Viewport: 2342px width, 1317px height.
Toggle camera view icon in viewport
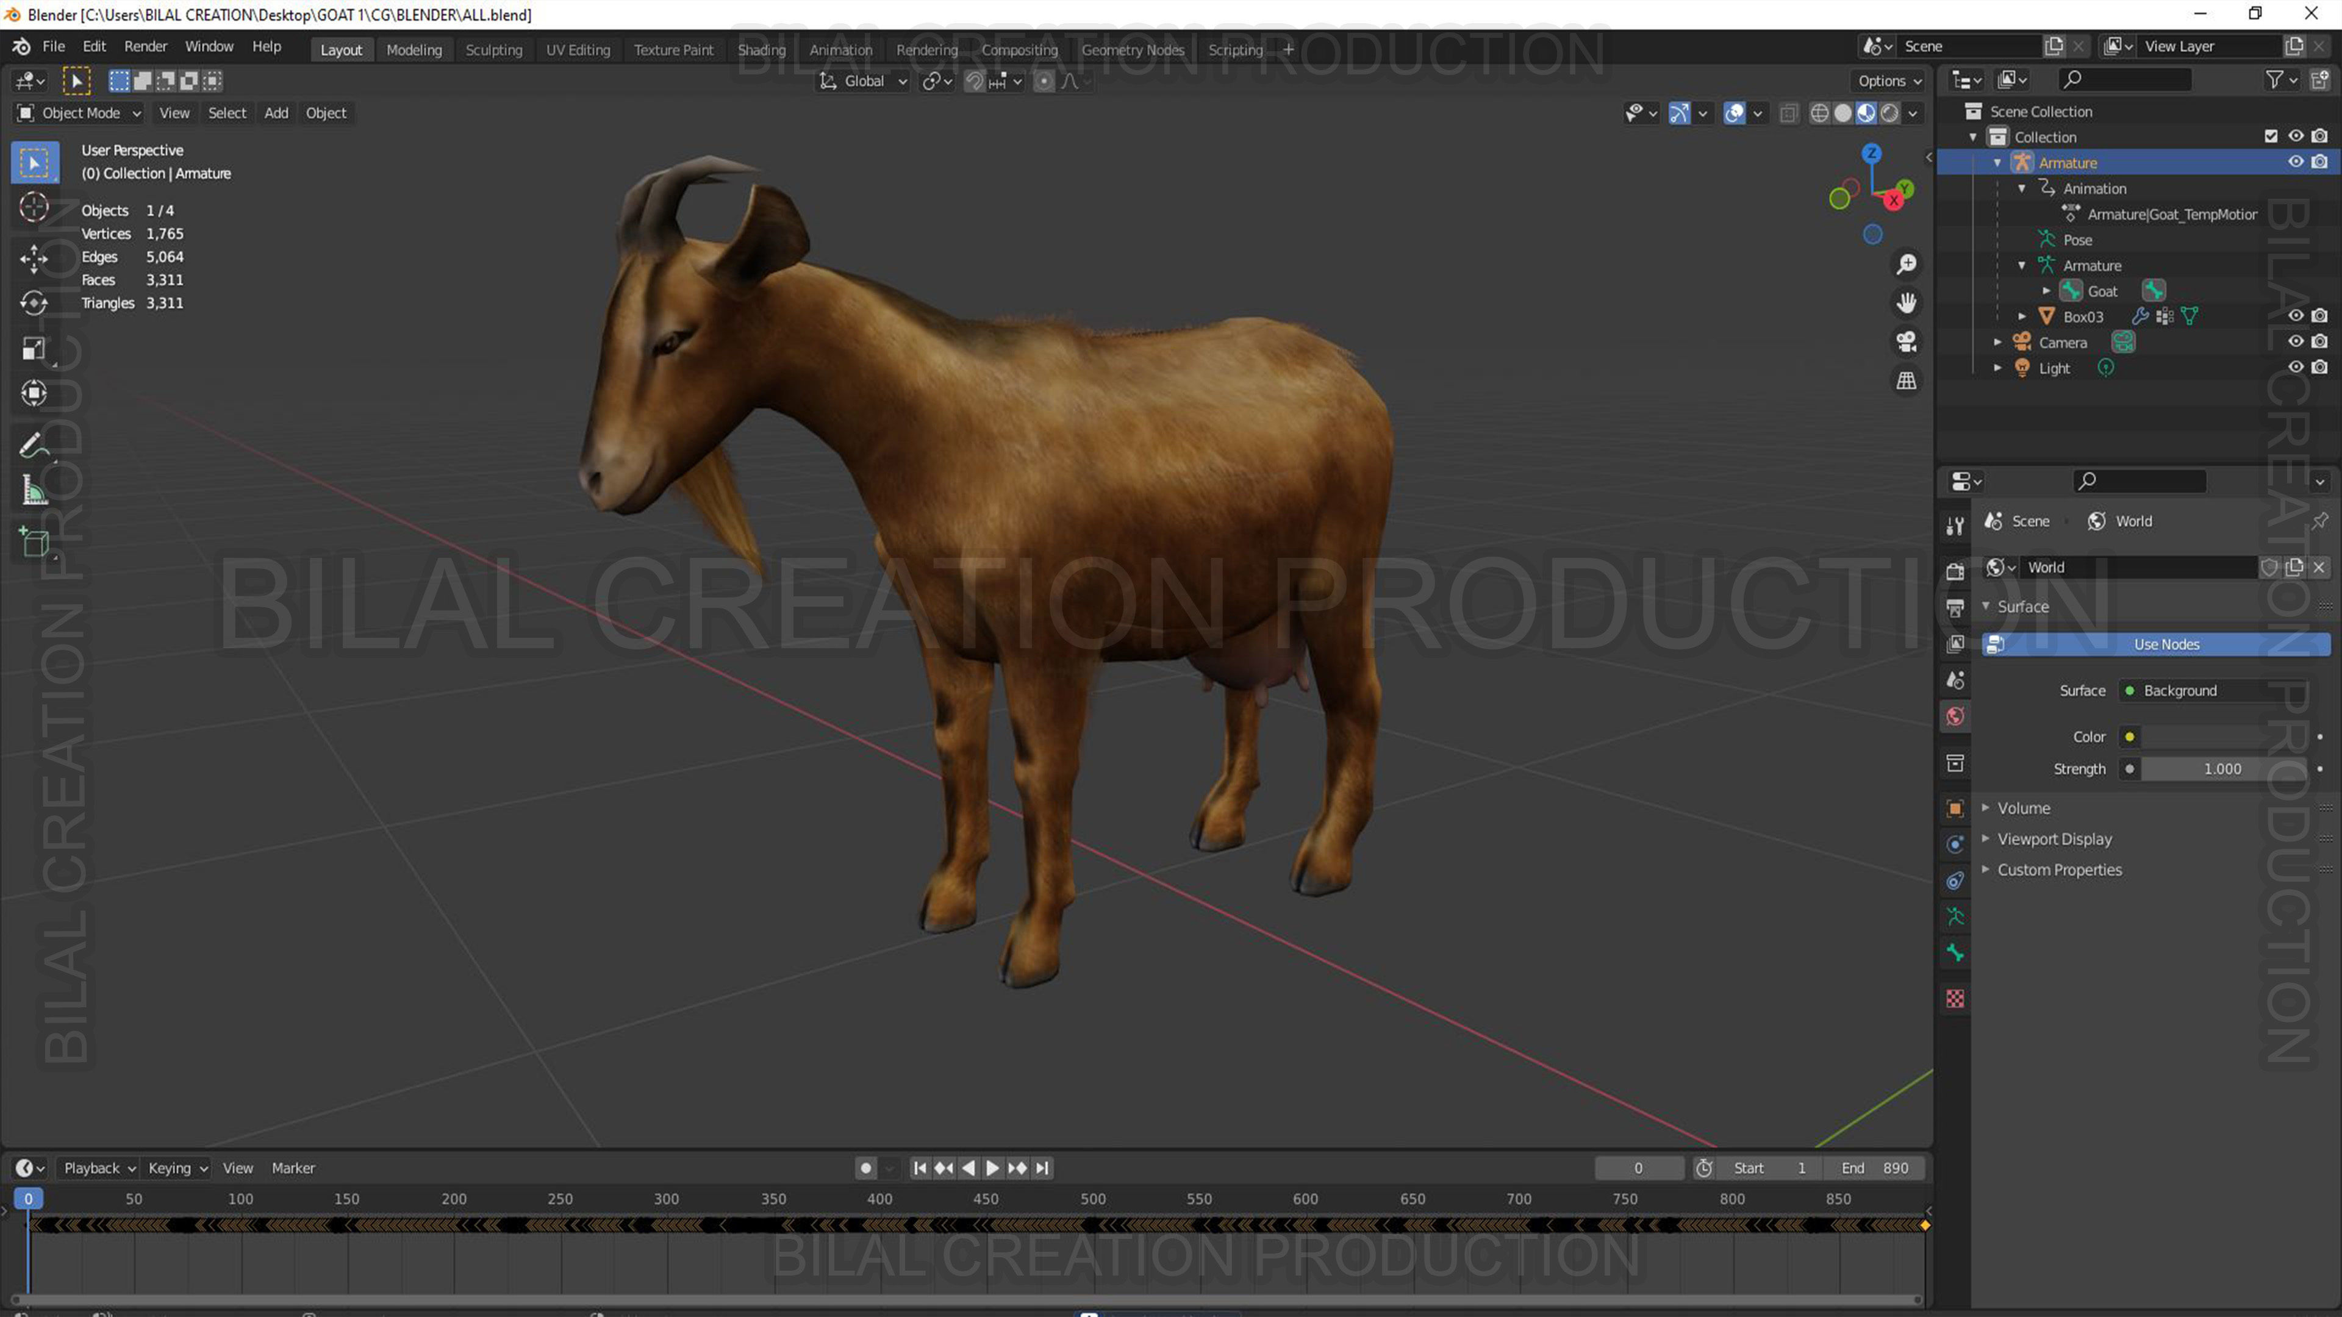(x=1905, y=341)
